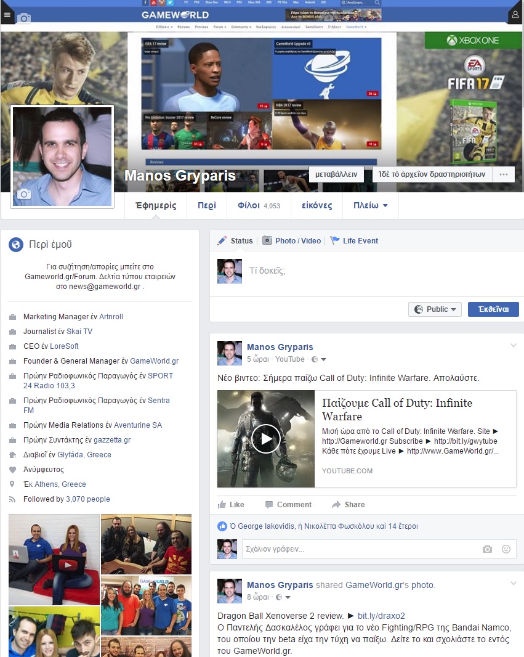Open the bit.ly/draxo2 link
Image resolution: width=524 pixels, height=657 pixels.
coord(381,616)
